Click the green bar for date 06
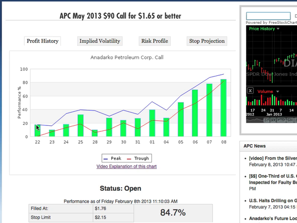This screenshot has width=297, height=223. pyautogui.click(x=195, y=113)
